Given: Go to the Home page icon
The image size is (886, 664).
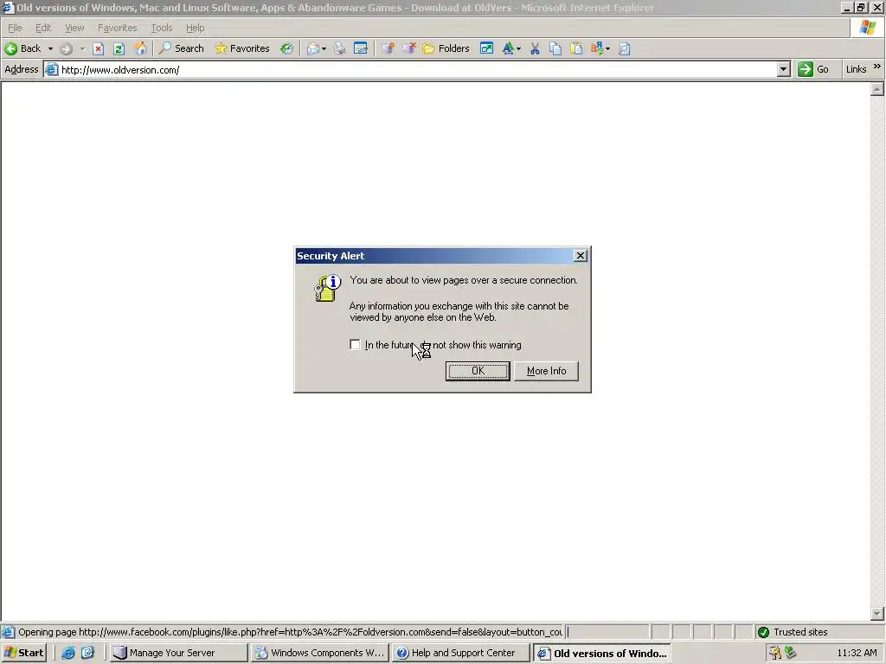Looking at the screenshot, I should point(140,48).
